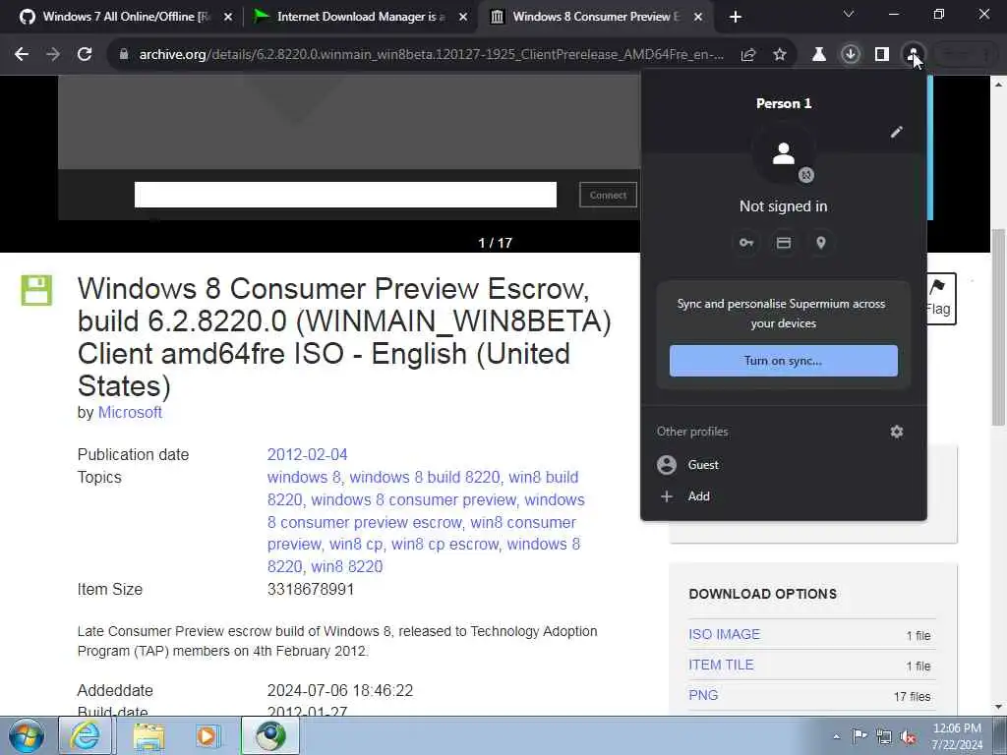Expand the tab search dropdown chevron
Image resolution: width=1007 pixels, height=755 pixels.
coord(849,14)
